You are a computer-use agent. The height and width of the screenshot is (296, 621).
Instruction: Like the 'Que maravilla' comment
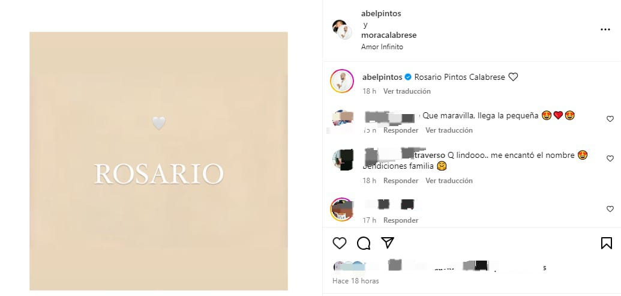(x=610, y=119)
